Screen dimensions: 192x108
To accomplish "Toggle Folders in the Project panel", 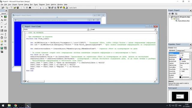I will pyautogui.click(x=176, y=14).
